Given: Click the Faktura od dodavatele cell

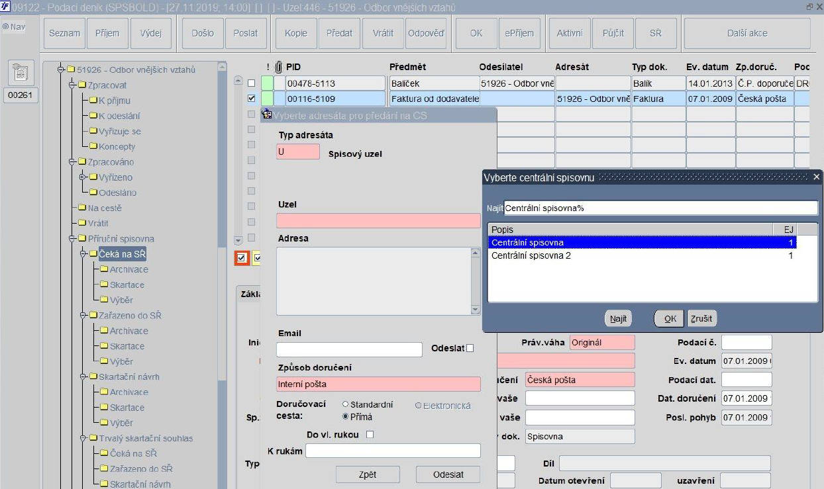Looking at the screenshot, I should 433,99.
